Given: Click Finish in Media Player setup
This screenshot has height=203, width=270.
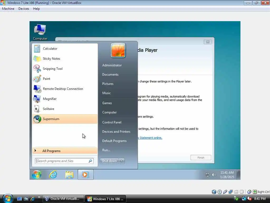Looking at the screenshot, I should 201,158.
